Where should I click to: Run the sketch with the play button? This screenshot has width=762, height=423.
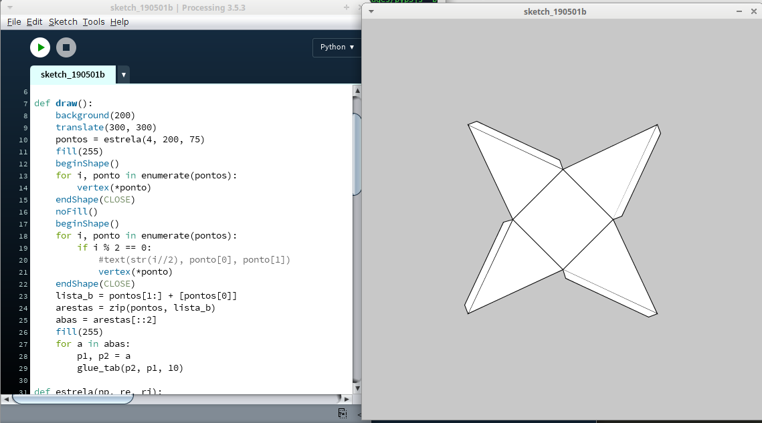tap(40, 47)
